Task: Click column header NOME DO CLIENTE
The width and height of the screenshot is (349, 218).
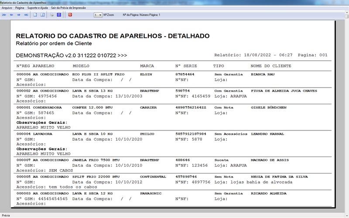Action: 271,66
